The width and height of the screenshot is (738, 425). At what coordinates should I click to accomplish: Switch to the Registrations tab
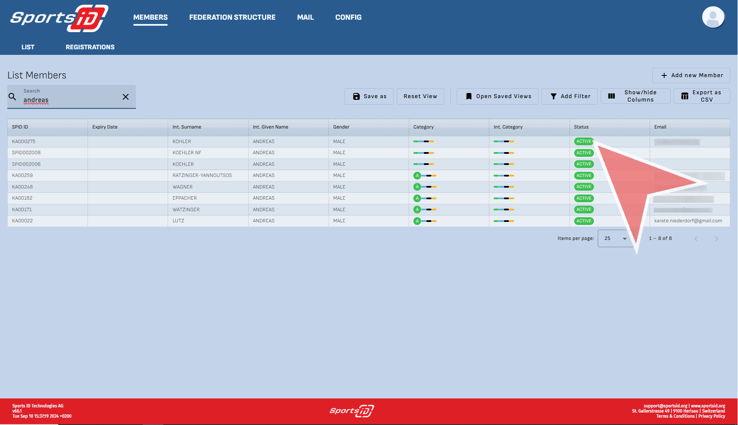coord(90,47)
